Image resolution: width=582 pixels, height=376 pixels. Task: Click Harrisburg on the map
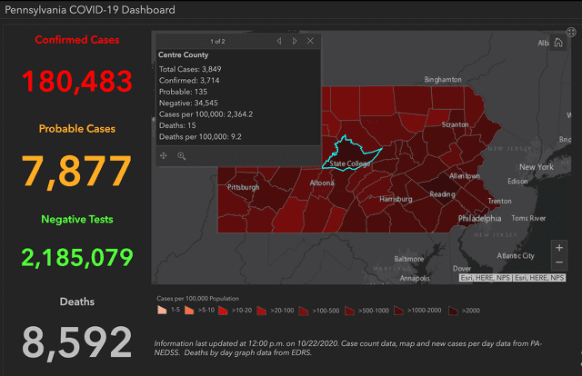[396, 199]
